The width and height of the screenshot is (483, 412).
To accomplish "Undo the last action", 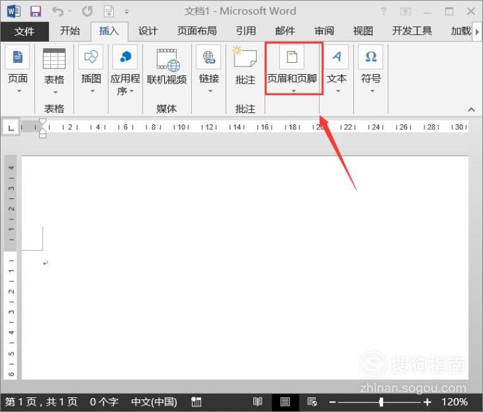I will coord(58,11).
